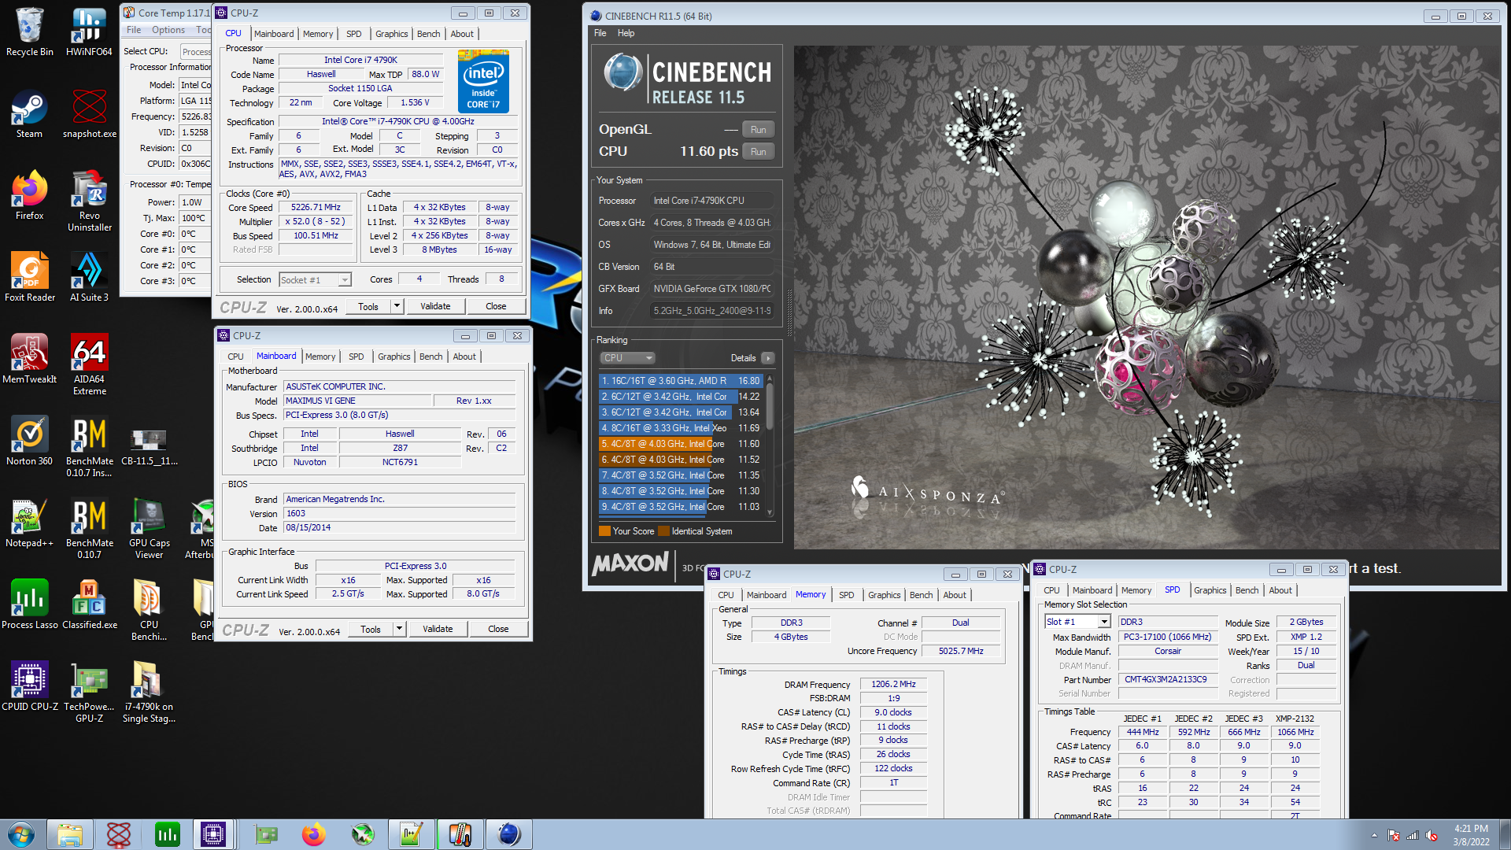Open the Process Lasso desktop icon
This screenshot has height=850, width=1511.
coord(29,604)
